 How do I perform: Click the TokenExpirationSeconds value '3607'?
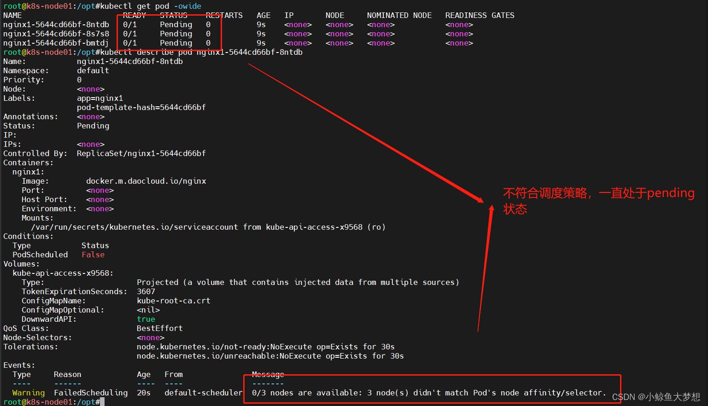(146, 291)
